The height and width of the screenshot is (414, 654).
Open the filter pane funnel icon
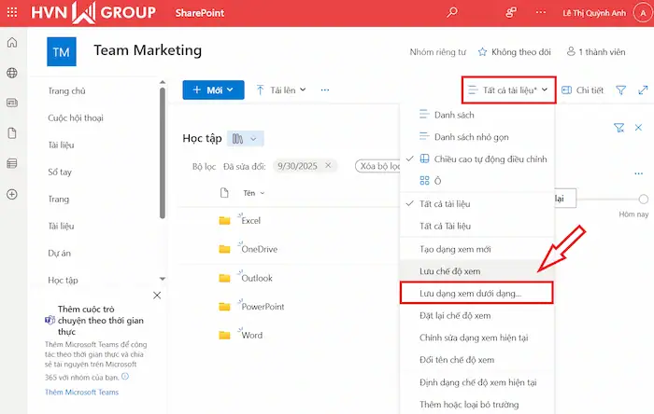(x=620, y=90)
